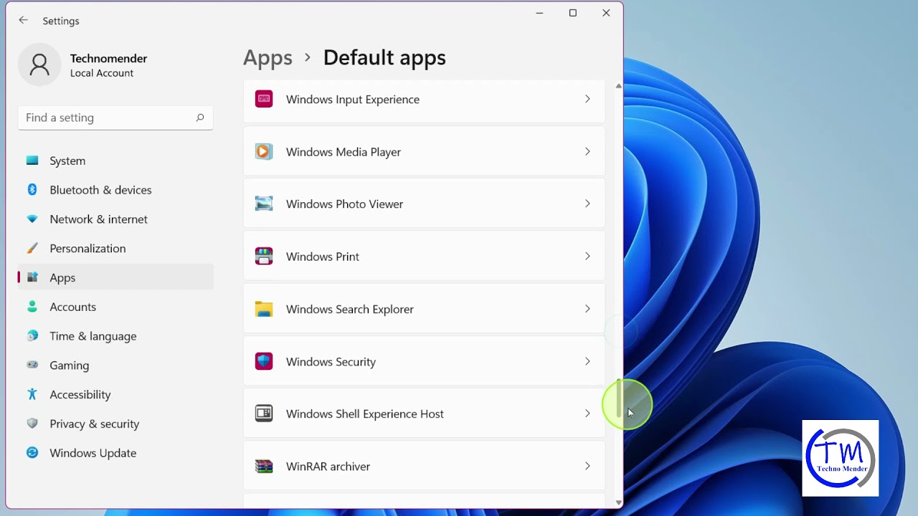918x516 pixels.
Task: Expand the Windows Input Experience chevron
Action: [x=587, y=99]
